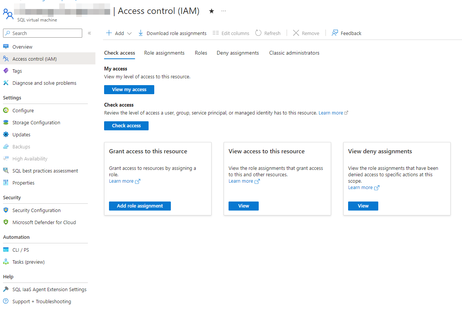Collapse the sidebar with double chevron
The height and width of the screenshot is (313, 462).
(x=89, y=33)
